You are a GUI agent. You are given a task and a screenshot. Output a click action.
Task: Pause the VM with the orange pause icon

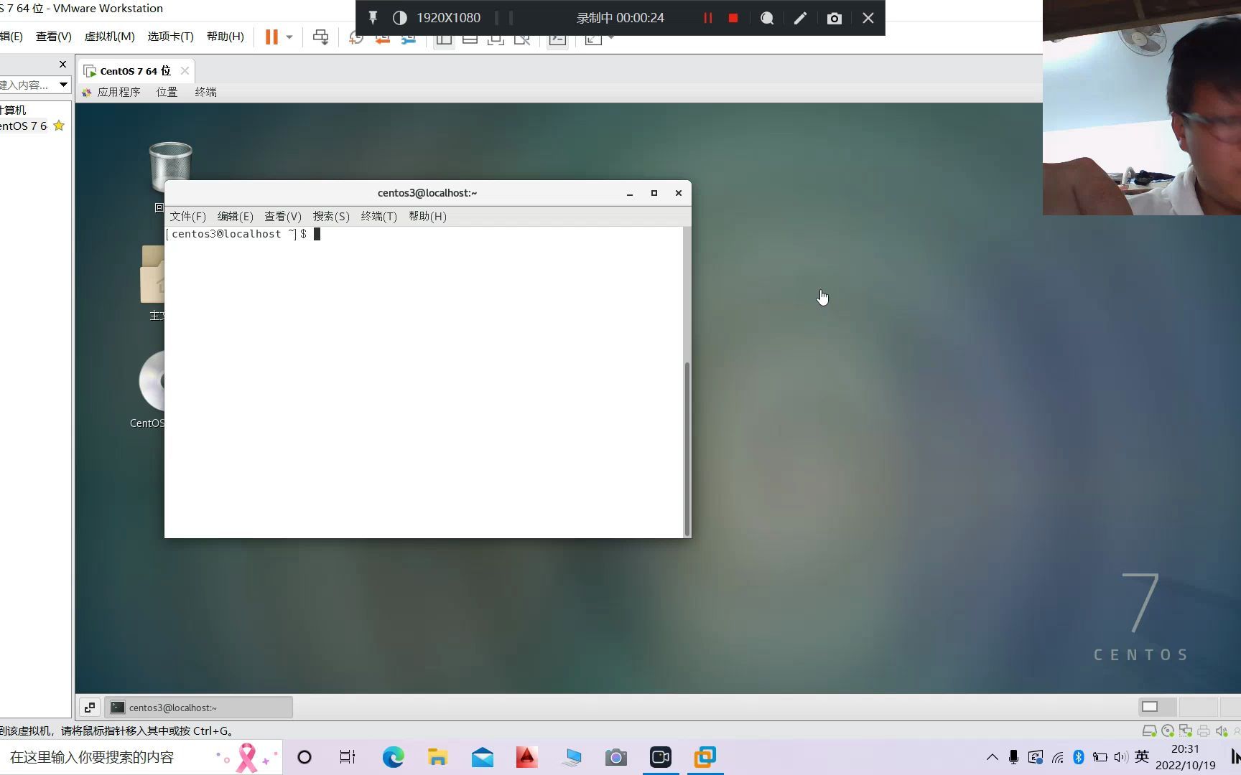[x=271, y=37]
